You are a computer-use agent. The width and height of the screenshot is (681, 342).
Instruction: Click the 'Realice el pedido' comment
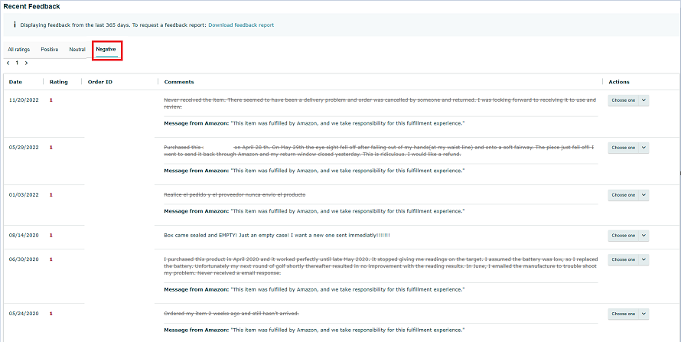tap(235, 195)
